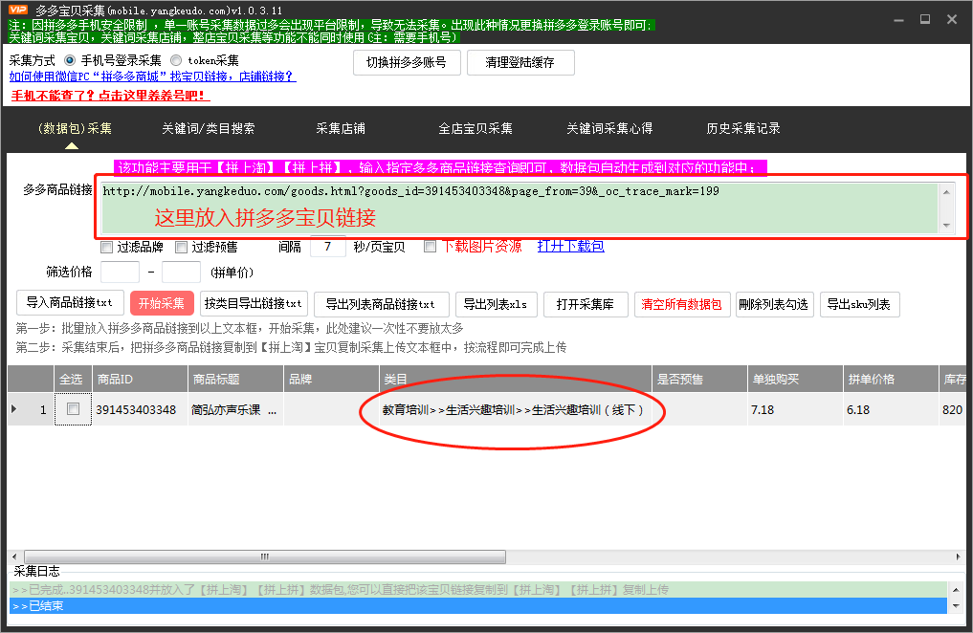Click 清空所有数据包 button

[681, 304]
